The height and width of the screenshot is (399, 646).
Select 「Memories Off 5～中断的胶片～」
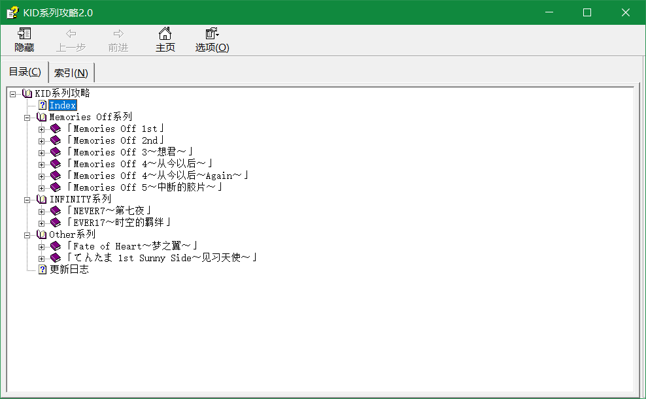137,187
